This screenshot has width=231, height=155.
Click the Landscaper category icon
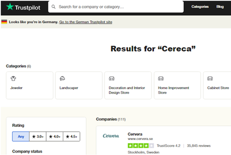(x=62, y=78)
